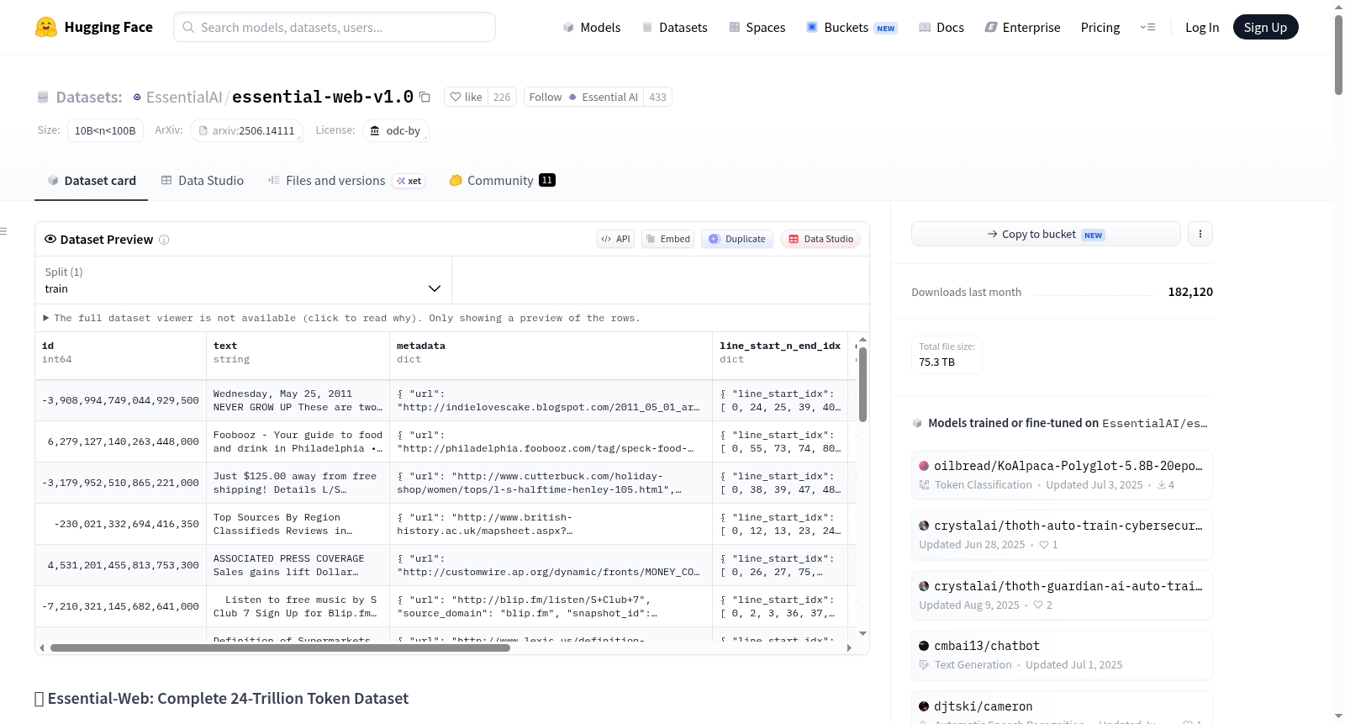Click the left sidebar toggle icon
The height and width of the screenshot is (724, 1345).
tap(4, 231)
